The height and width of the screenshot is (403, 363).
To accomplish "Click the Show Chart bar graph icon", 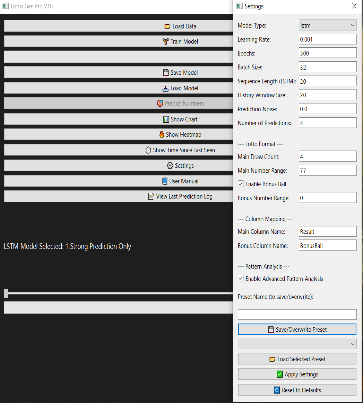I will (x=166, y=119).
